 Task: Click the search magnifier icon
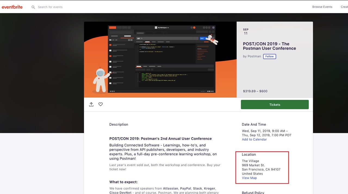(33, 7)
